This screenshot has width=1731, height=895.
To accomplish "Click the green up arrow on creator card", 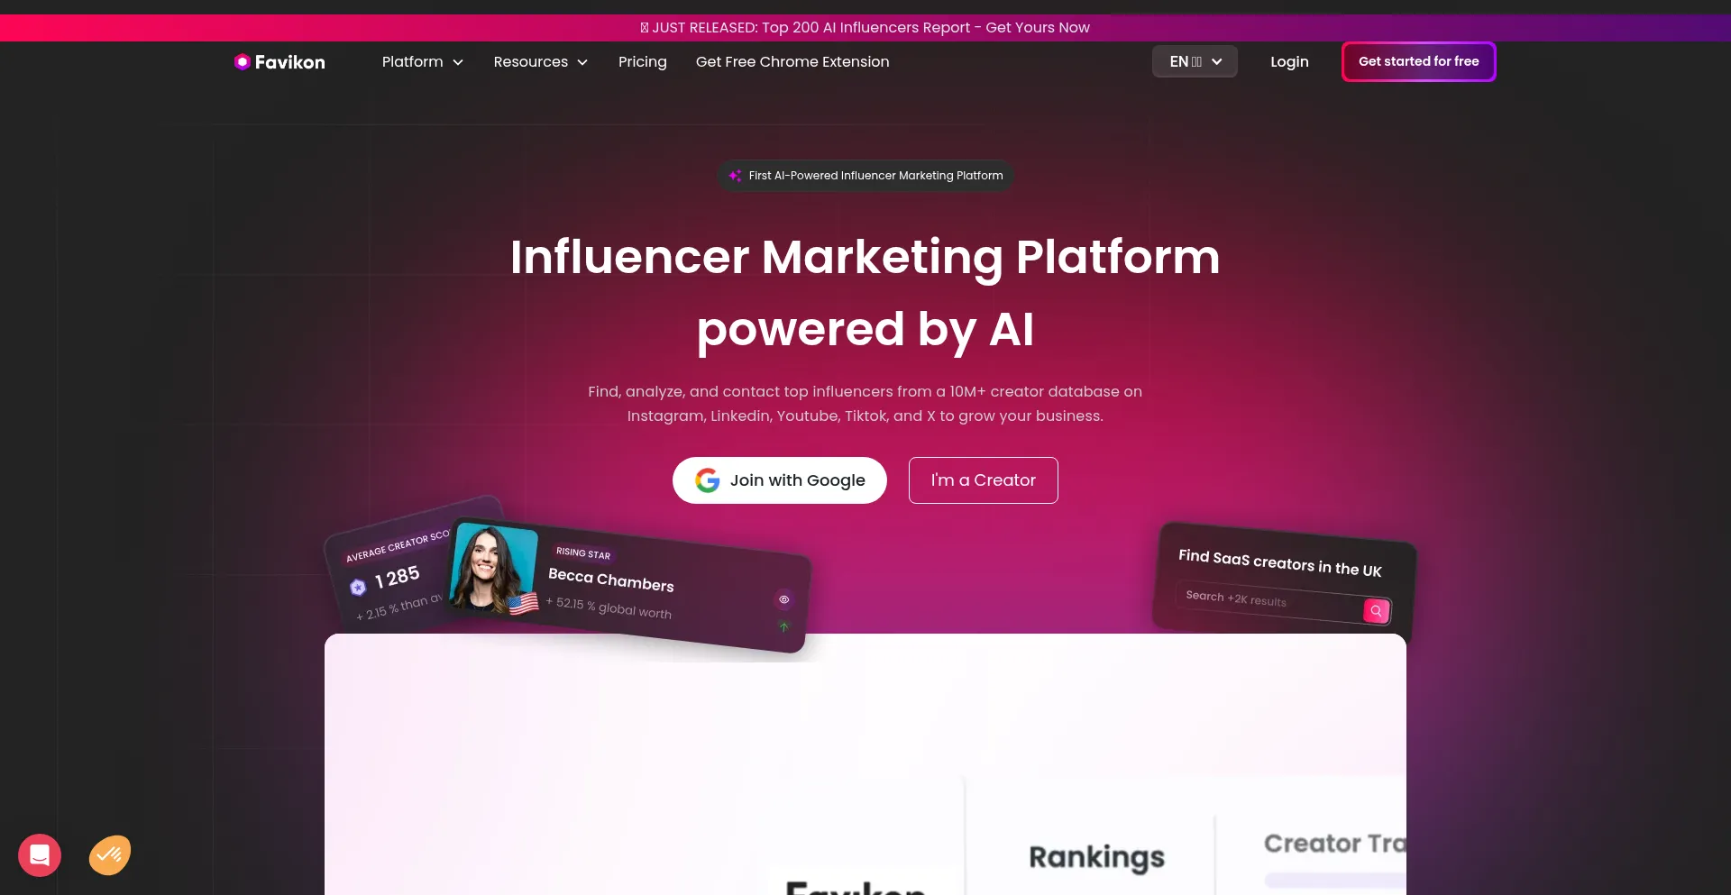I will [784, 626].
